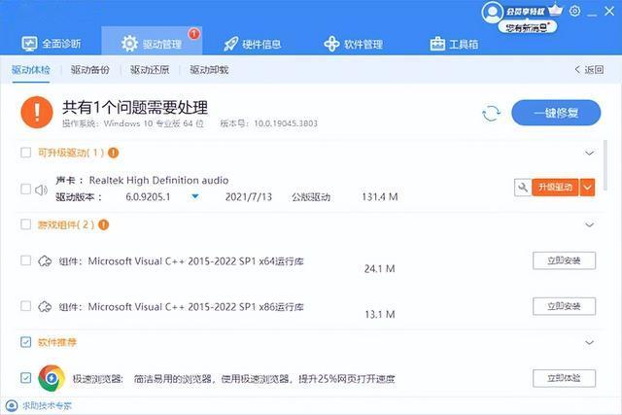Select the 驱动还原 sub-tab
This screenshot has width=622, height=415.
pyautogui.click(x=150, y=70)
